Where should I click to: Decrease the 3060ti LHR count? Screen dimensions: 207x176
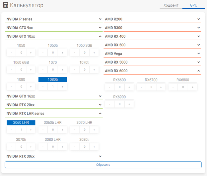tap(43, 130)
